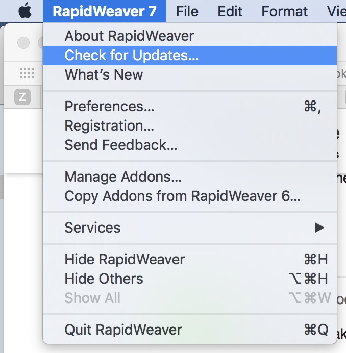Viewport: 346px width, 353px height.
Task: Choose Hide RapidWeaver
Action: pos(190,259)
